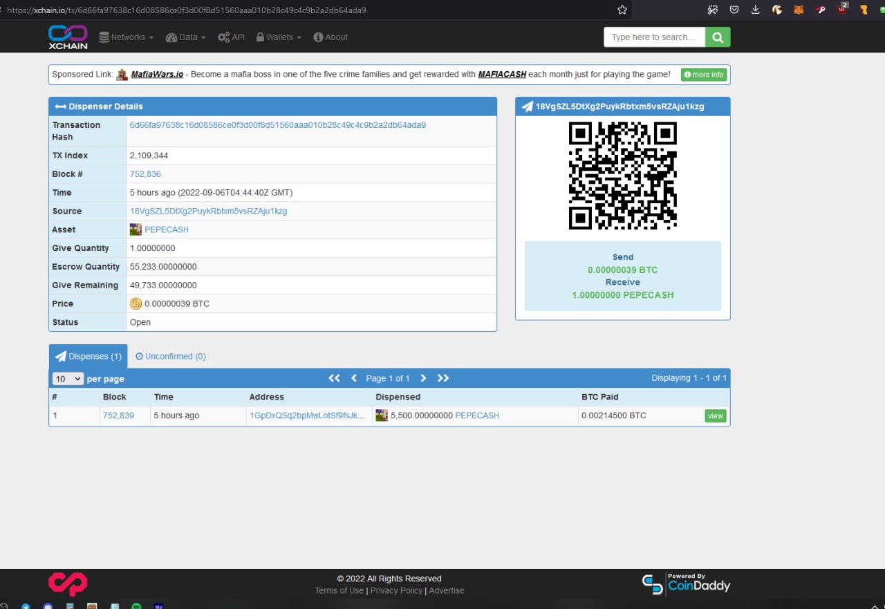The width and height of the screenshot is (885, 609).
Task: Open the browser downloads arrow
Action: pyautogui.click(x=756, y=10)
